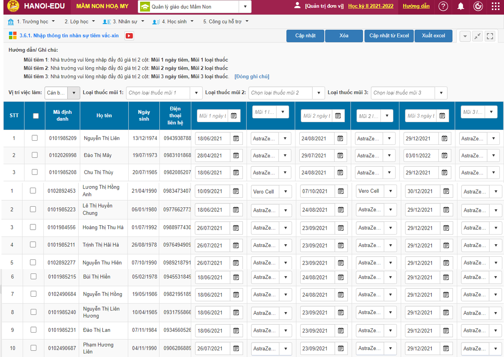Click the Cập nhật từ Excel button

389,36
